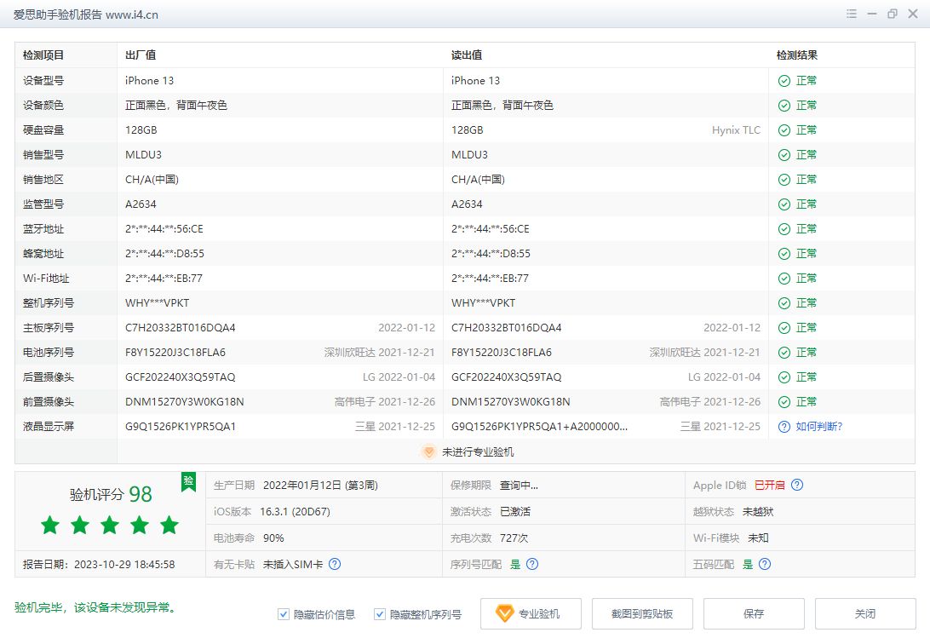
Task: Click the help icon after 未插入SIM卡
Action: pyautogui.click(x=336, y=564)
